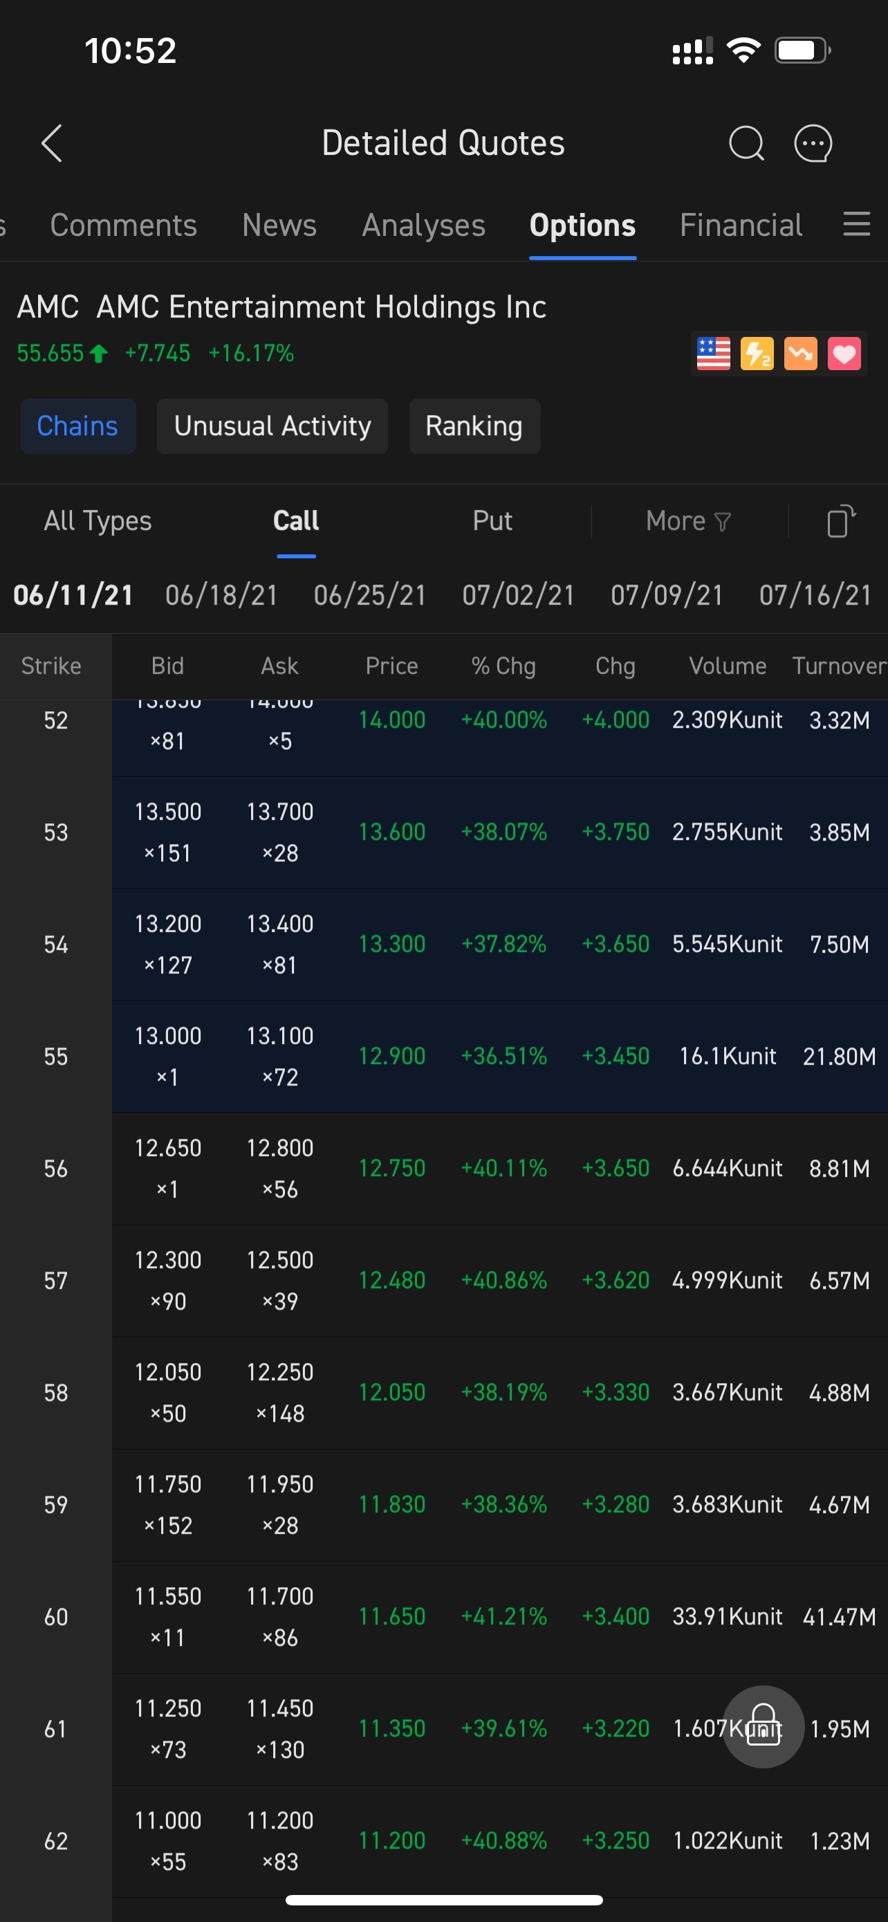This screenshot has width=888, height=1922.
Task: Open Unusual Activity view
Action: point(272,426)
